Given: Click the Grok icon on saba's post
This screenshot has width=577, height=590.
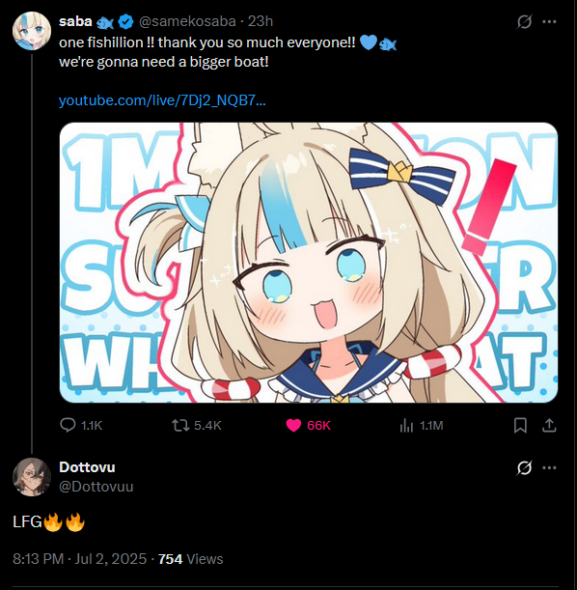Looking at the screenshot, I should click(x=524, y=22).
